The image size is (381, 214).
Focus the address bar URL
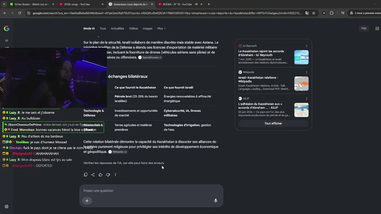point(167,13)
